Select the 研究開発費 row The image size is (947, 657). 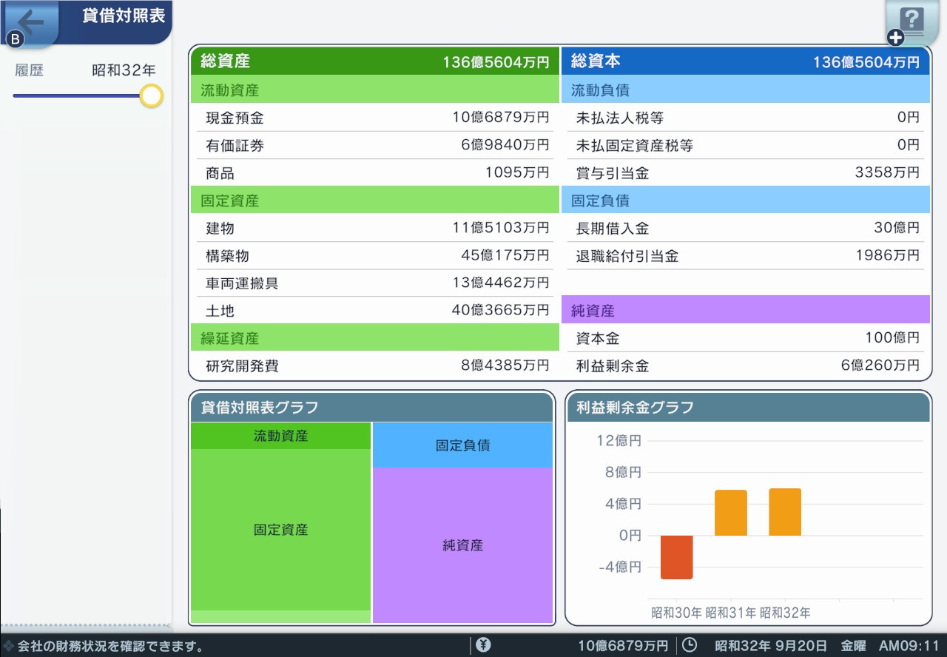tap(375, 365)
